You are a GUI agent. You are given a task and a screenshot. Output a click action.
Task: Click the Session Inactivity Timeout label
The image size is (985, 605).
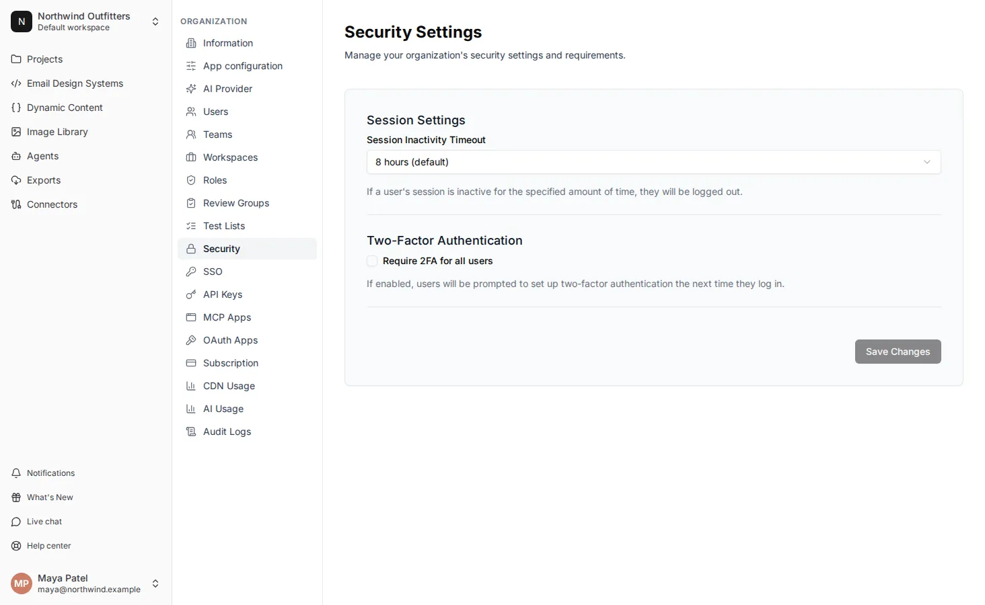426,140
